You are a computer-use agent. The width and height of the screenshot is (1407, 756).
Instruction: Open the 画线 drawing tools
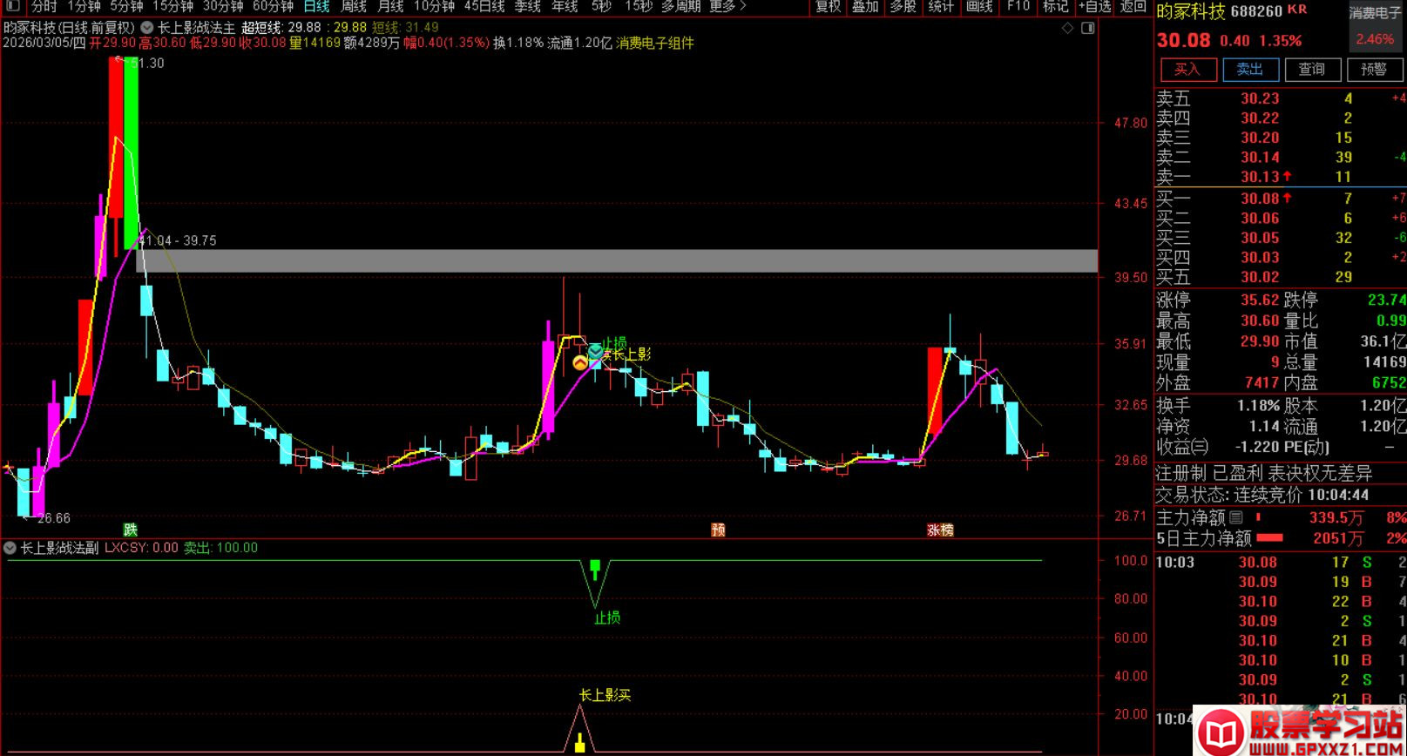[979, 6]
